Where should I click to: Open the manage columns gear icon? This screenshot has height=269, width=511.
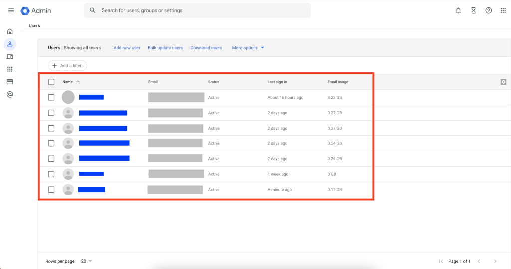pos(503,82)
